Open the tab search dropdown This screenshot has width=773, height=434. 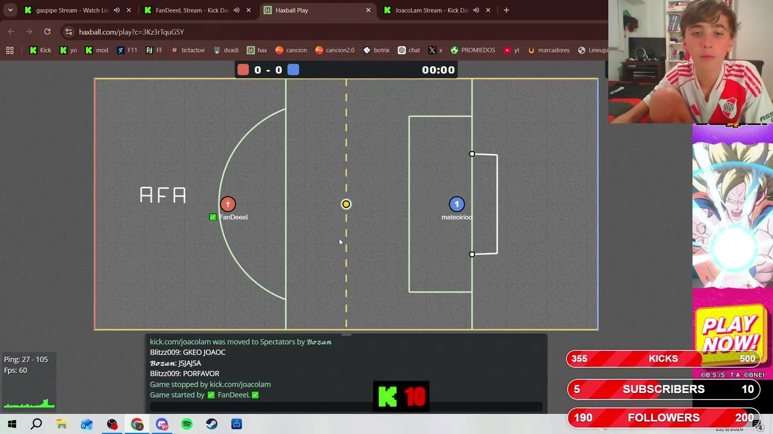(10, 10)
